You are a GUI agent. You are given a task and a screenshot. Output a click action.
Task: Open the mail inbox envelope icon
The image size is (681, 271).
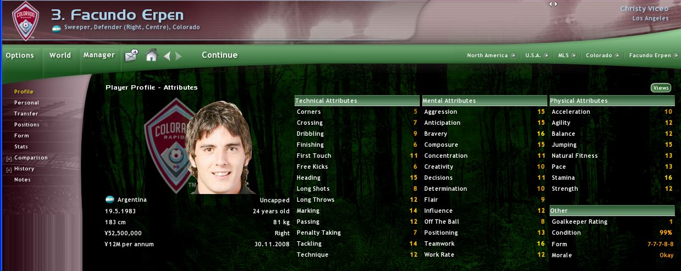131,56
